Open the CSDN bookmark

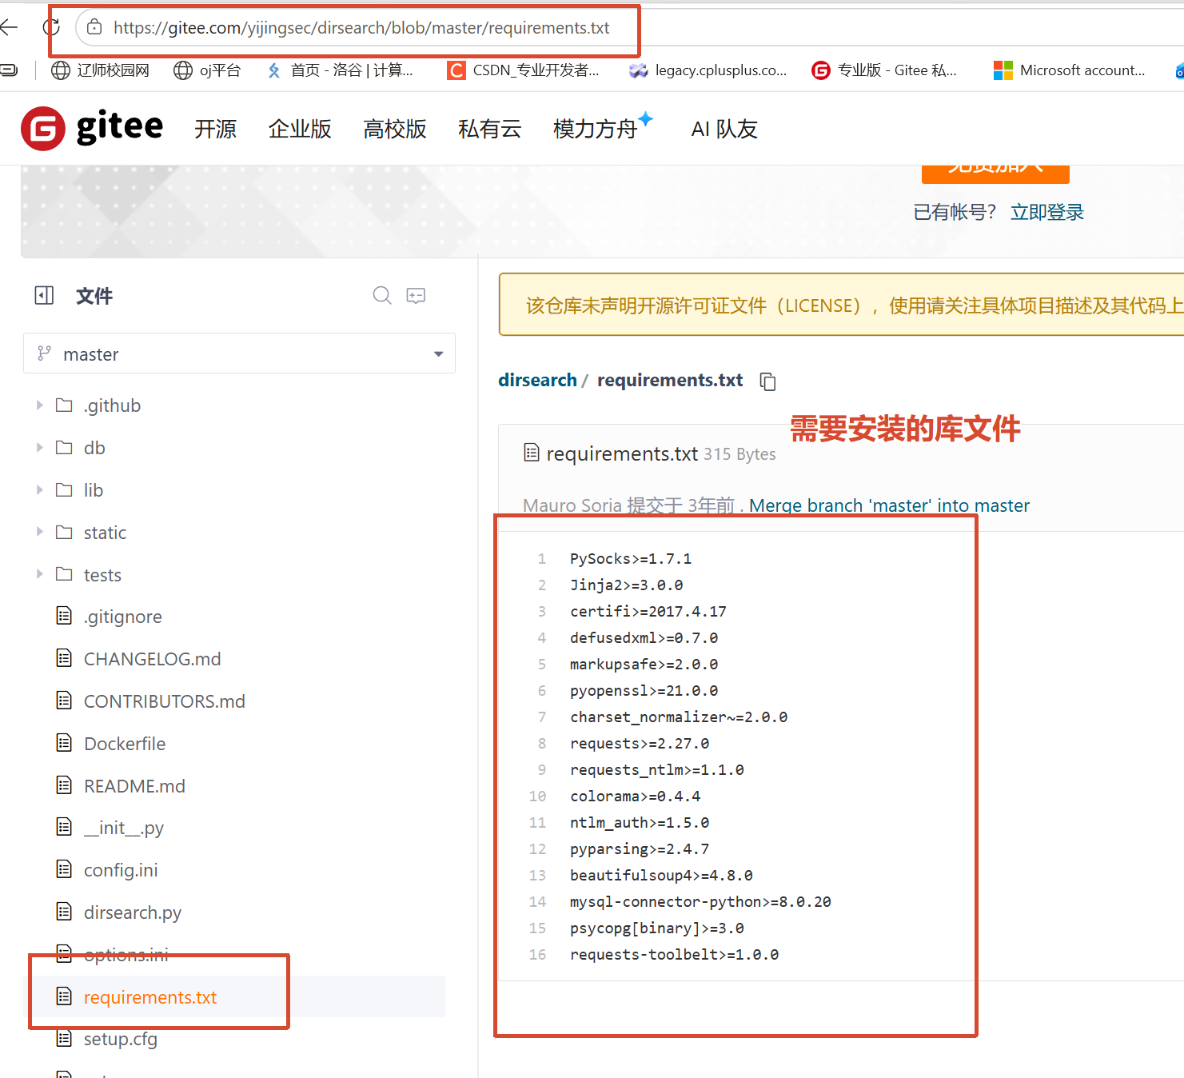[x=523, y=70]
